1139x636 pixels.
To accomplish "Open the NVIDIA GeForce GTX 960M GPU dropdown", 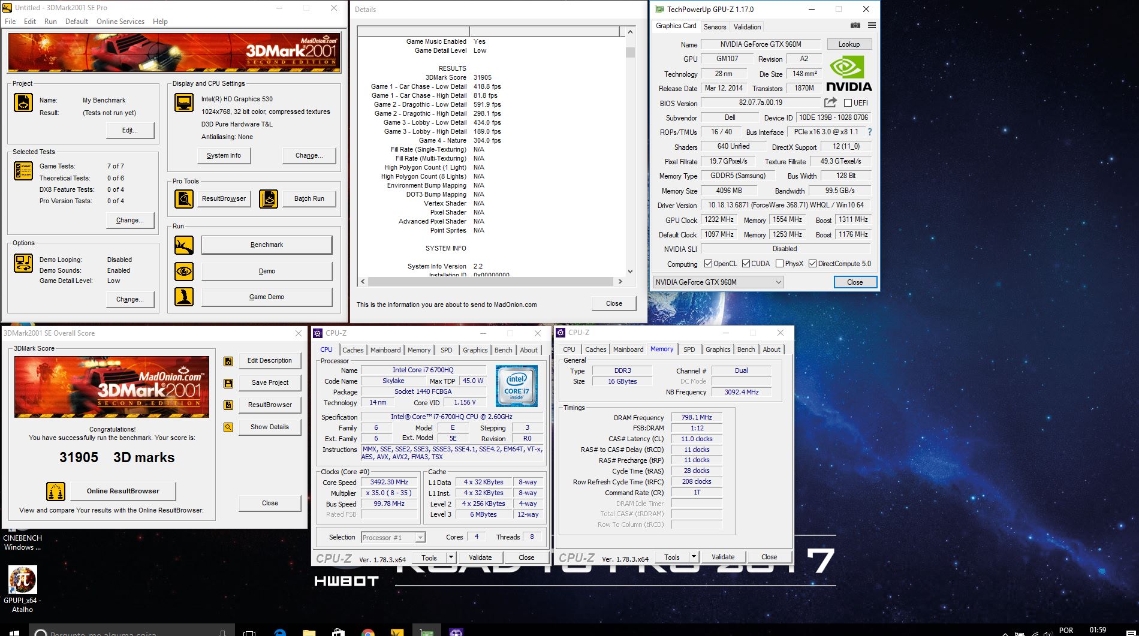I will tap(718, 282).
